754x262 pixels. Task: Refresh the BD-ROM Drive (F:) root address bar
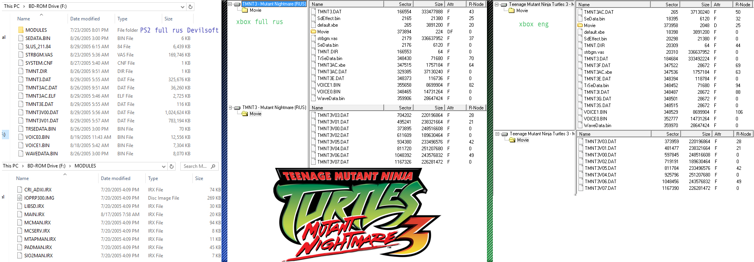[x=190, y=7]
